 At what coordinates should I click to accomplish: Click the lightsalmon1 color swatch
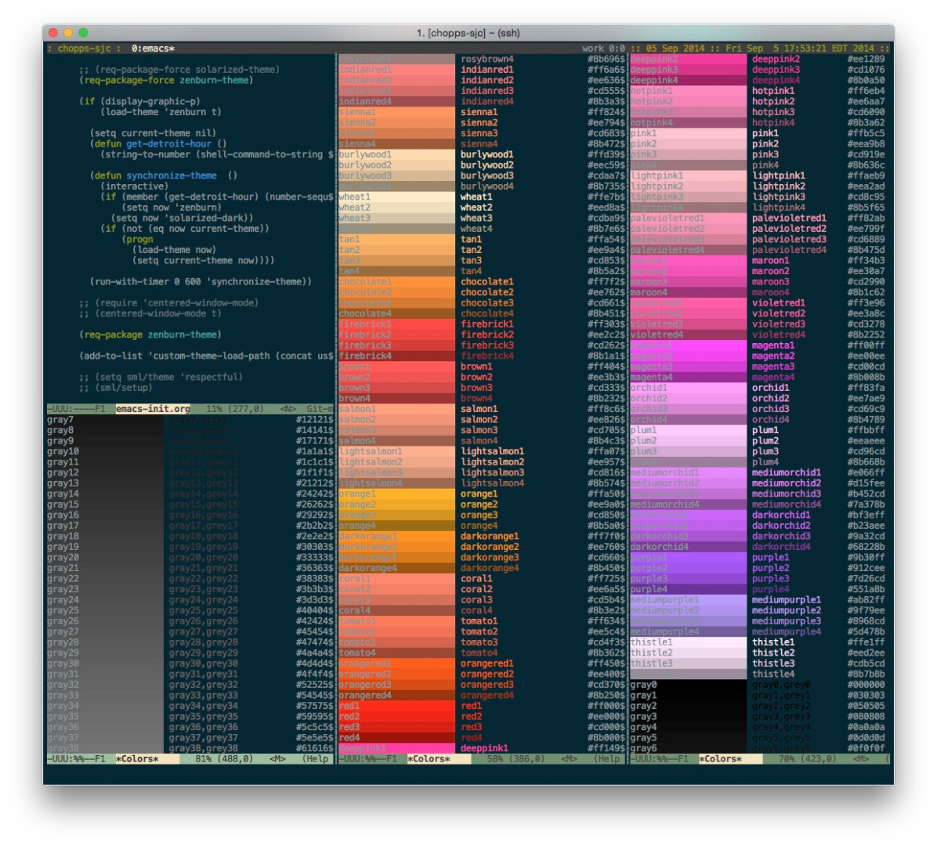(x=396, y=451)
